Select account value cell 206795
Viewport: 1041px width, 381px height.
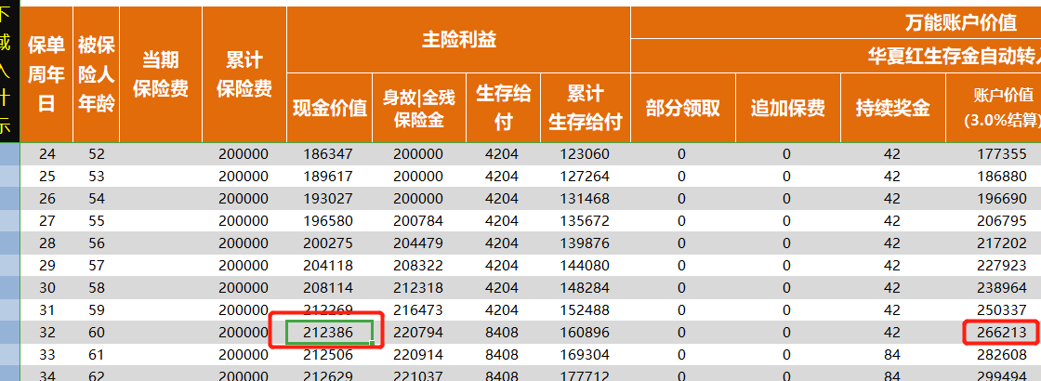pyautogui.click(x=1001, y=221)
